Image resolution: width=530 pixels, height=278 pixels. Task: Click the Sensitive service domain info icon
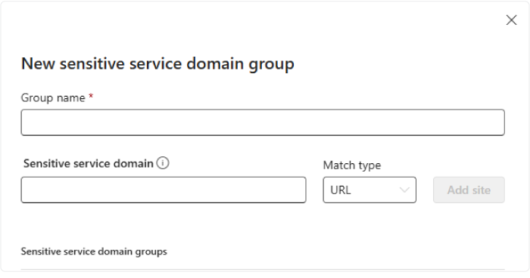click(x=163, y=163)
